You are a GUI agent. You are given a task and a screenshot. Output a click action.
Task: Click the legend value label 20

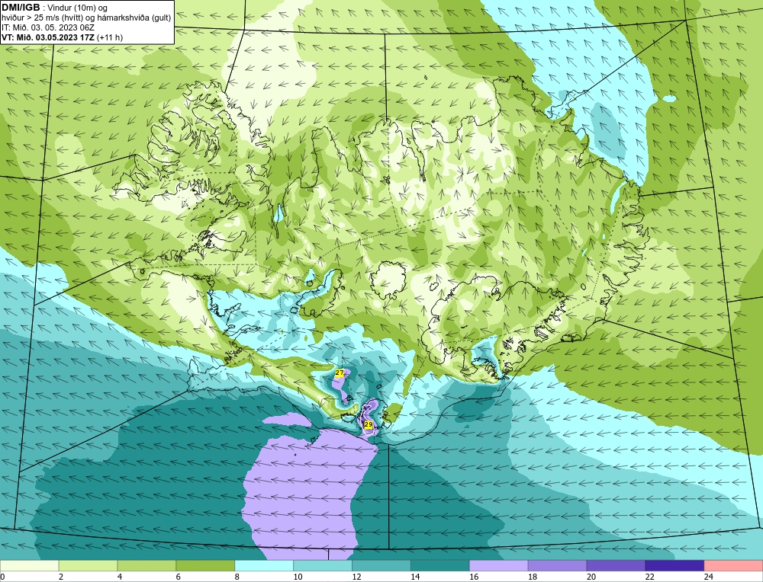591,577
